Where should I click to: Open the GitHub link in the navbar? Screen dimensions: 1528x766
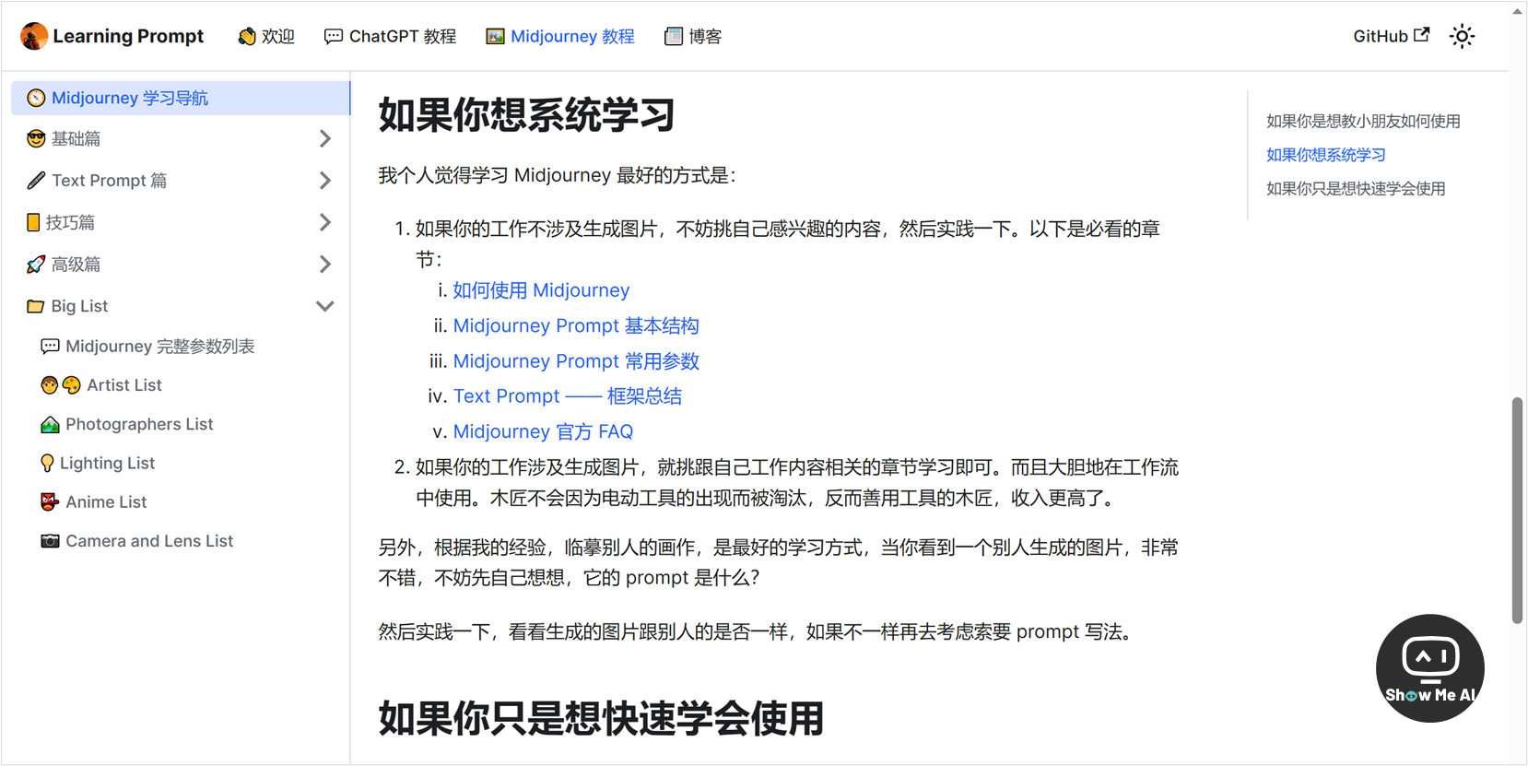tap(1392, 36)
